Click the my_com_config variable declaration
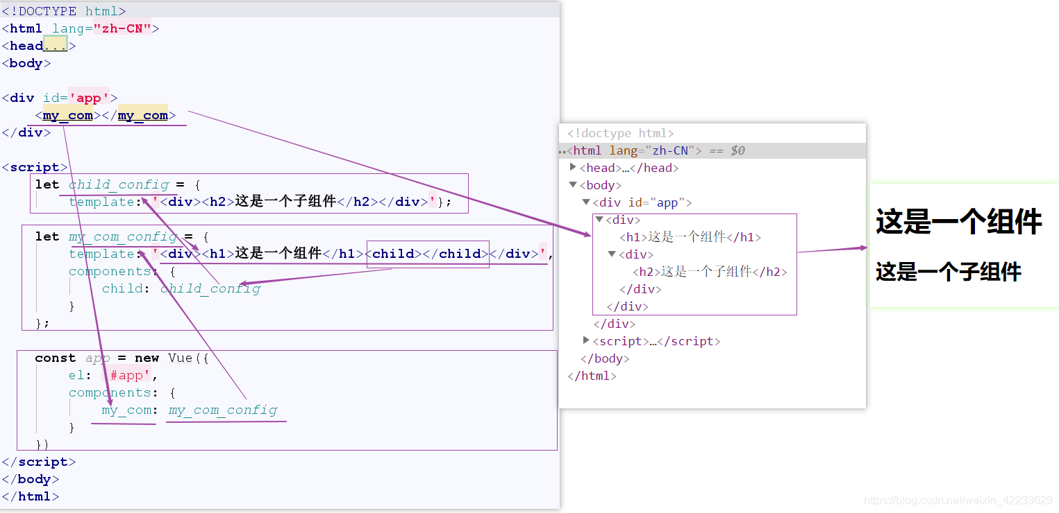The image size is (1059, 513). 123,236
